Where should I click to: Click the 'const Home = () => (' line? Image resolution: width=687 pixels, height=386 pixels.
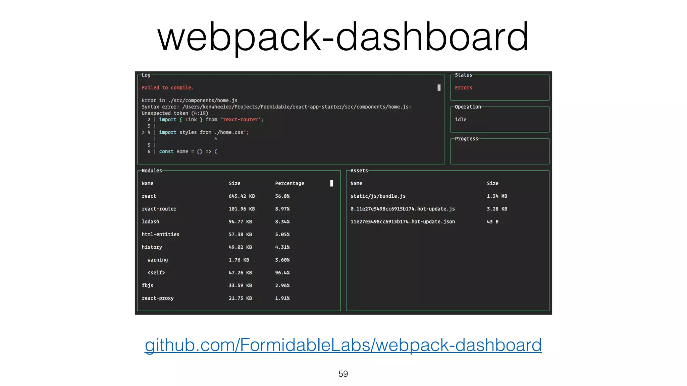point(182,151)
